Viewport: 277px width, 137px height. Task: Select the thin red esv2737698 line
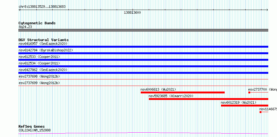(x=143, y=79)
